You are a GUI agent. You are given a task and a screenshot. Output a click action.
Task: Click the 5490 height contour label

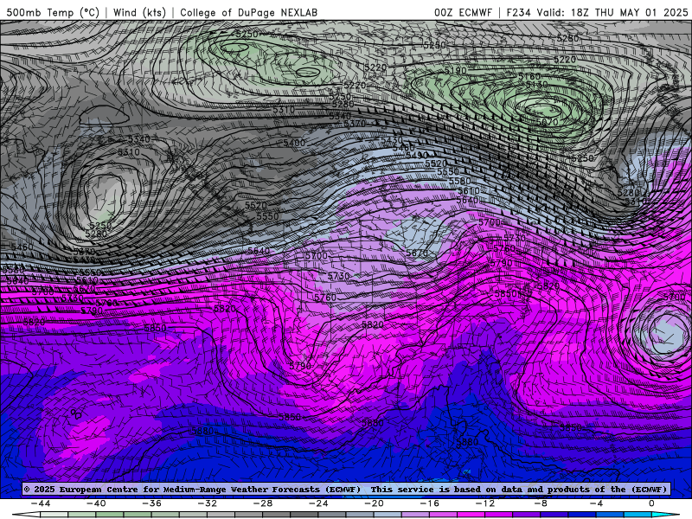pyautogui.click(x=417, y=156)
